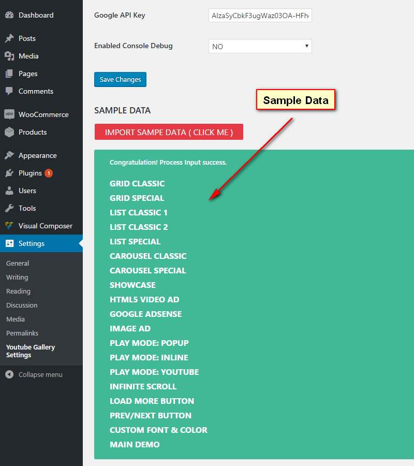Open the Enabled Console Debug dropdown
The height and width of the screenshot is (466, 414).
(260, 46)
